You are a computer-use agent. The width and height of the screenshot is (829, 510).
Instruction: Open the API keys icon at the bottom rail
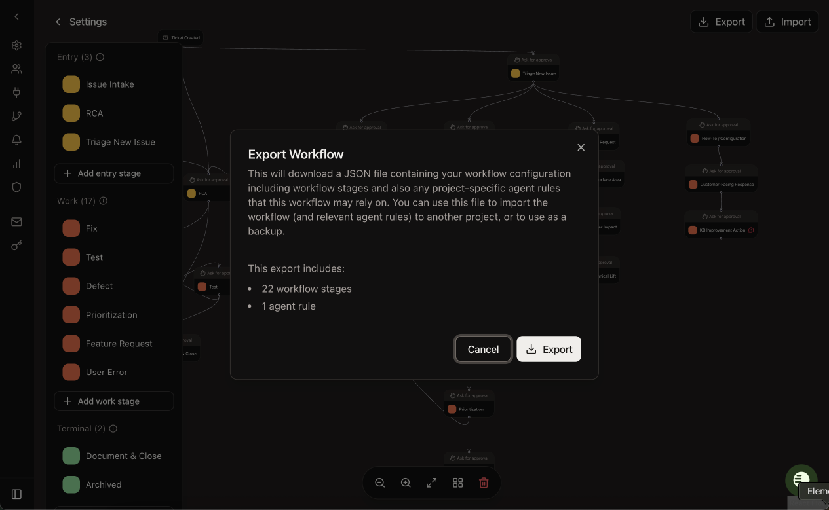tap(16, 246)
